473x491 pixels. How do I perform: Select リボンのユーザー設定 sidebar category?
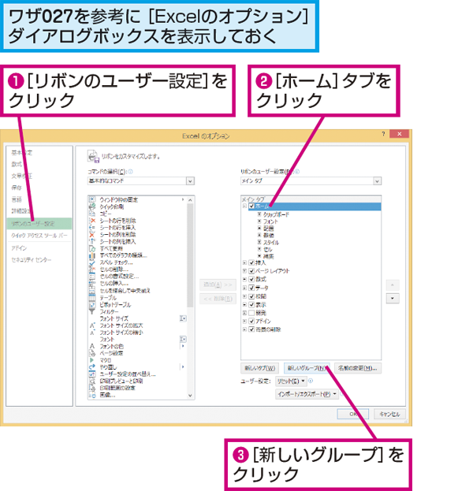click(39, 224)
